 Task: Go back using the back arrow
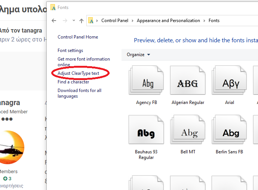(54, 21)
